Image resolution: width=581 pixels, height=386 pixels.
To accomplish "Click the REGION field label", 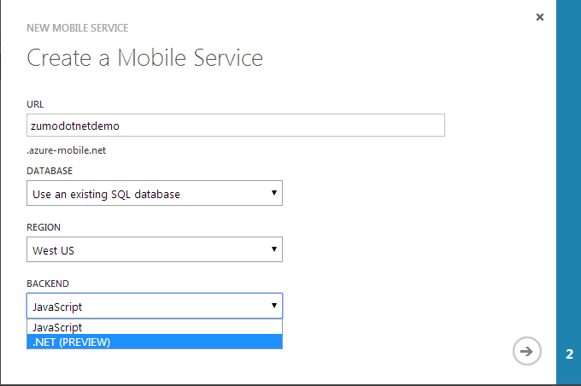I will pos(44,227).
